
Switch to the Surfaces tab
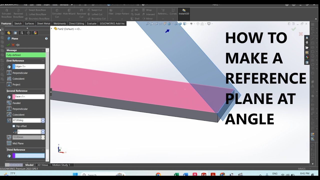[x=29, y=23]
